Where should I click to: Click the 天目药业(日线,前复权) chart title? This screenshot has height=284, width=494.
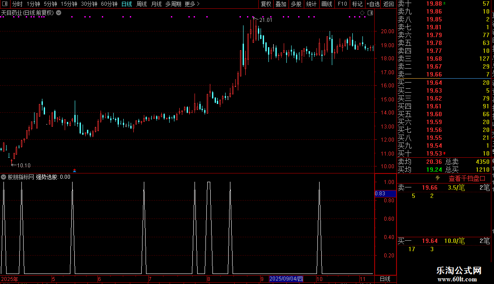[x=28, y=13]
